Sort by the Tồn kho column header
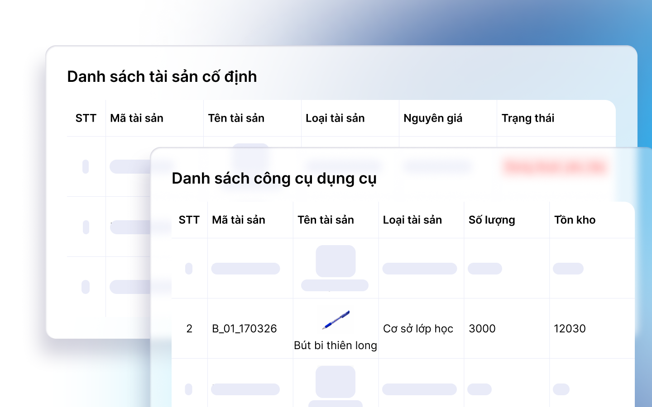The image size is (652, 407). 575,220
